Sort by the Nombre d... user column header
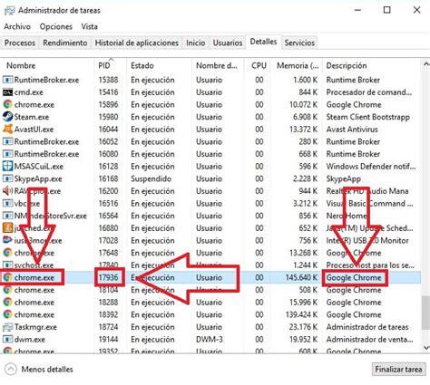The height and width of the screenshot is (385, 430). (x=217, y=65)
